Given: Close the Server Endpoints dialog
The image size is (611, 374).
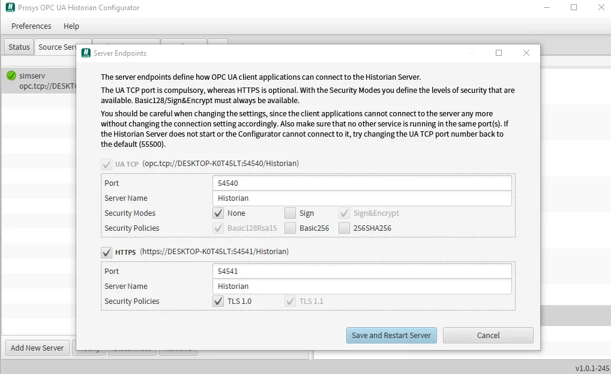Looking at the screenshot, I should coord(526,53).
